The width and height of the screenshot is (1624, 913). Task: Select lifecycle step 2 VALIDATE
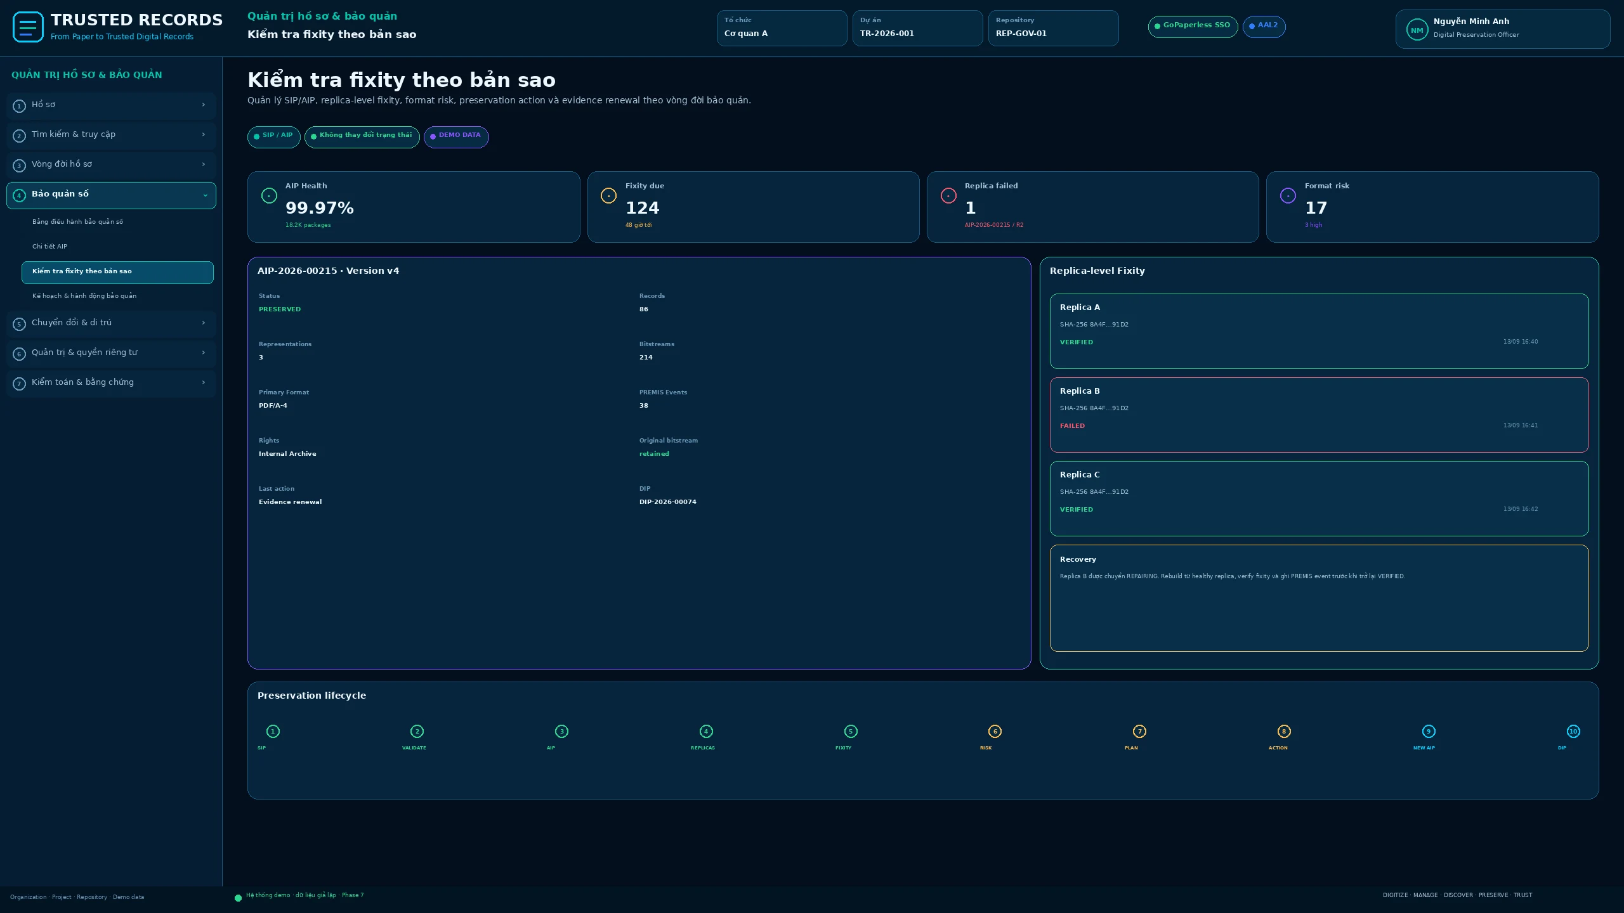pyautogui.click(x=417, y=732)
